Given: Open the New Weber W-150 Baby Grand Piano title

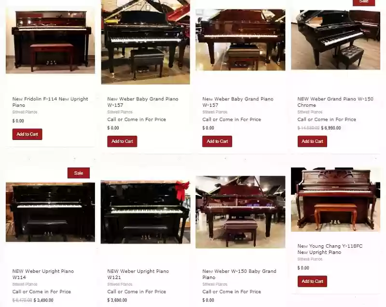Looking at the screenshot, I should pos(239,274).
